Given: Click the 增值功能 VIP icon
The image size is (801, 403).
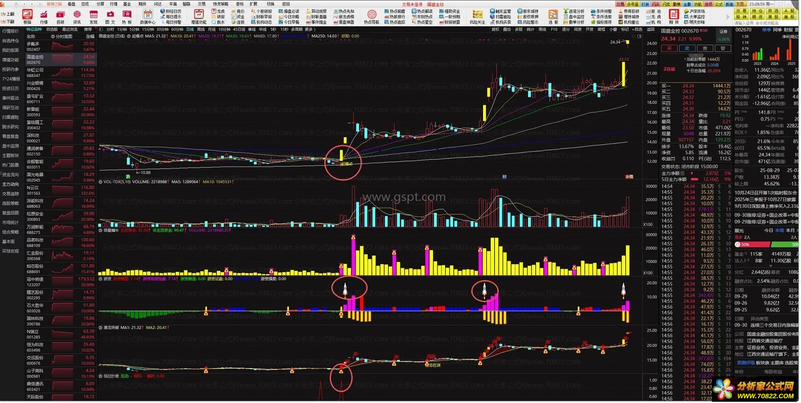Looking at the screenshot, I should (x=198, y=17).
